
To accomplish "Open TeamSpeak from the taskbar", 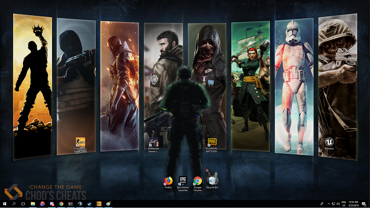I will pos(80,204).
